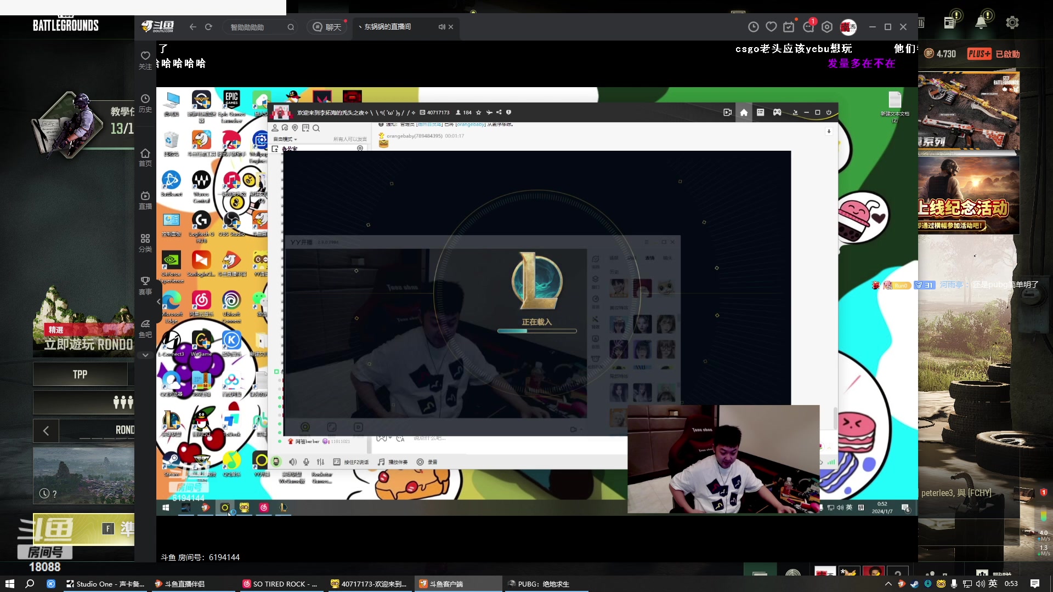
Task: Switch to Studio One taskbar window
Action: [105, 584]
